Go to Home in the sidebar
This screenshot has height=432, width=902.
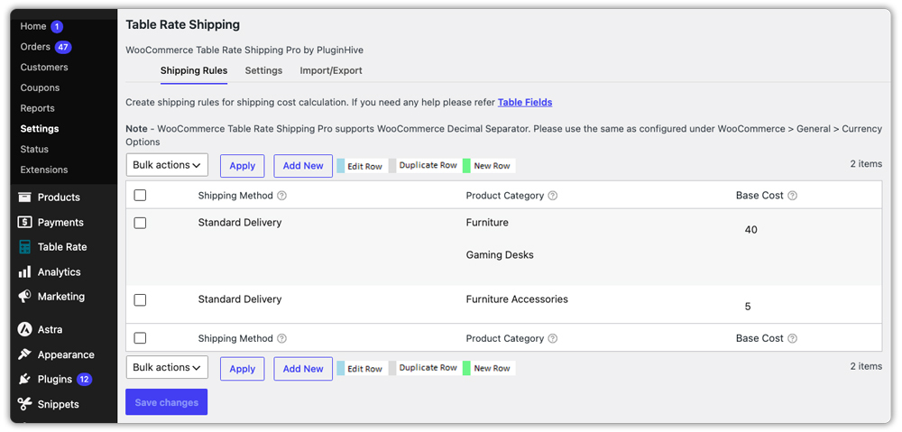[x=33, y=26]
